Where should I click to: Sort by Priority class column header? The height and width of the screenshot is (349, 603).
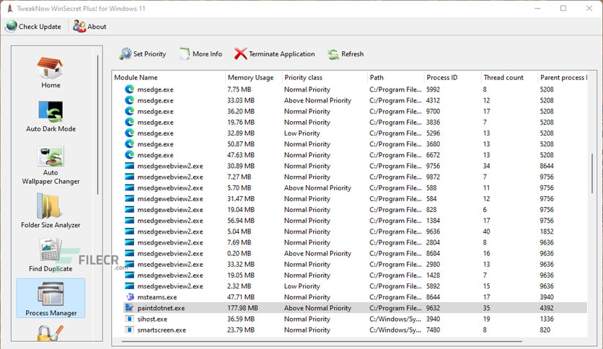304,77
